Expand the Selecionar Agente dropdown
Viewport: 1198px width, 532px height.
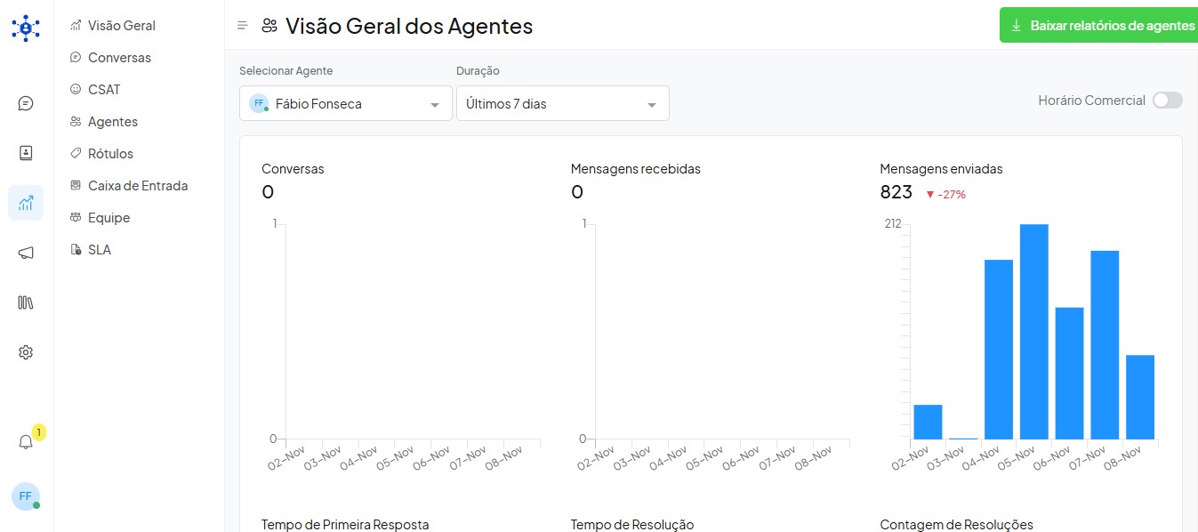pos(346,104)
